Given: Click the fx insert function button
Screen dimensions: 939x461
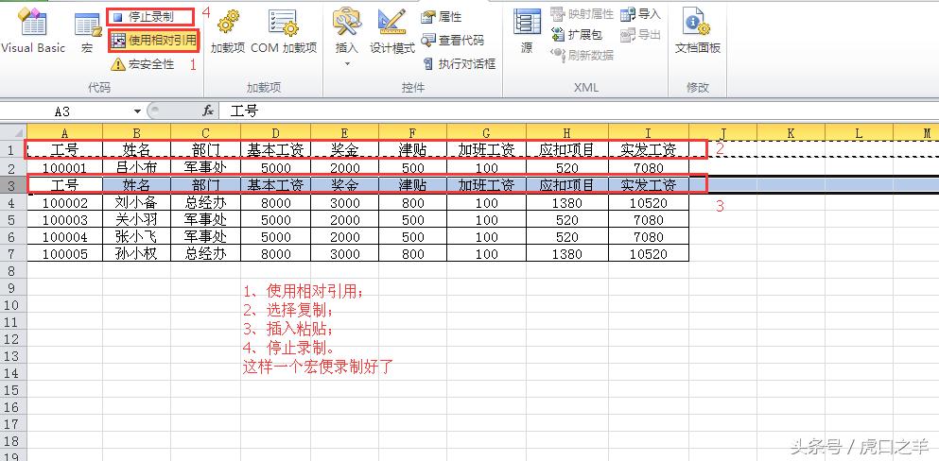Looking at the screenshot, I should click(x=208, y=111).
